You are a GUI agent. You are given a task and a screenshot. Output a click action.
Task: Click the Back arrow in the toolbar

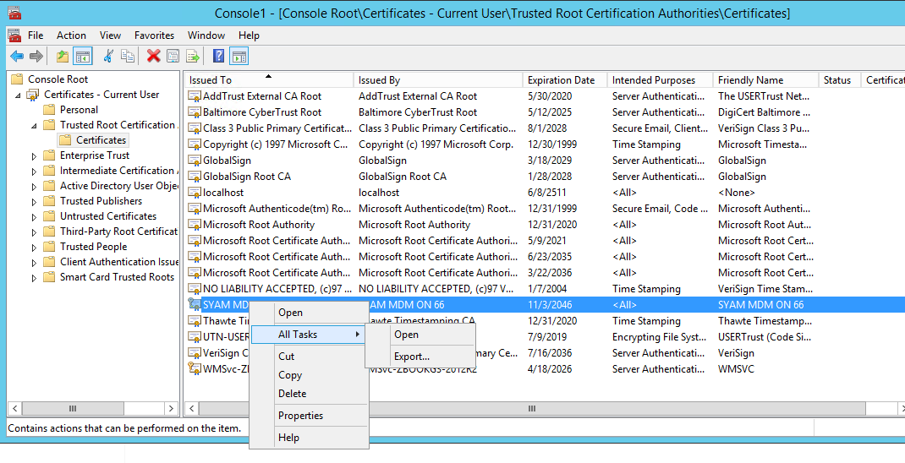[x=17, y=57]
